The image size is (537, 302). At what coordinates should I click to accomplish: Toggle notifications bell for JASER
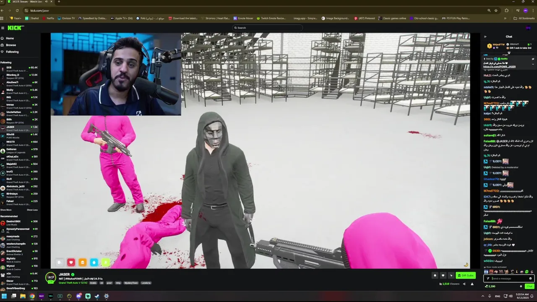coord(435,276)
